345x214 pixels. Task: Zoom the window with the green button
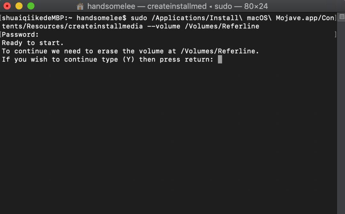click(x=31, y=6)
